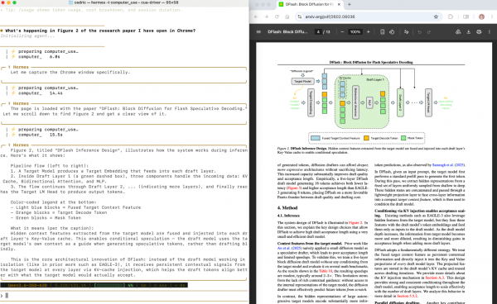Click the PDF page number field
The height and width of the screenshot is (304, 497).
pyautogui.click(x=318, y=32)
